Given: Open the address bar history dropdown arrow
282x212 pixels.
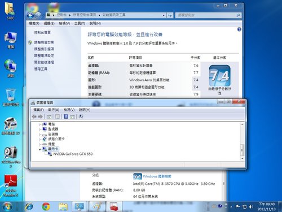Looking at the screenshot, I should [164, 15].
